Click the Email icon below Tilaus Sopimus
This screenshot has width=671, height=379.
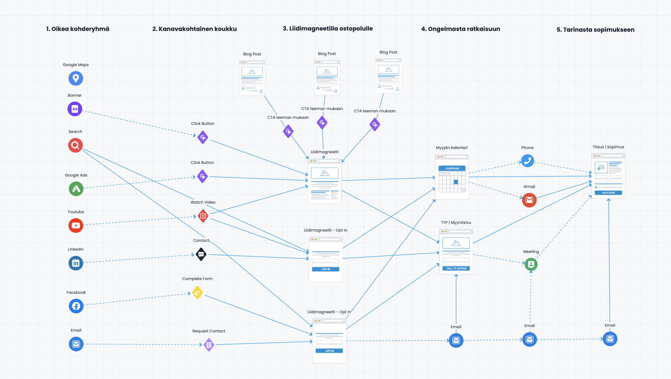[x=610, y=339]
